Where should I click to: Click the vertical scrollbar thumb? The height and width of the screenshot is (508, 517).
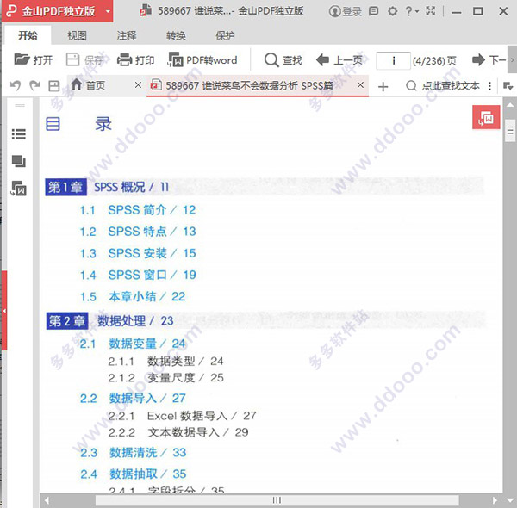pos(510,131)
